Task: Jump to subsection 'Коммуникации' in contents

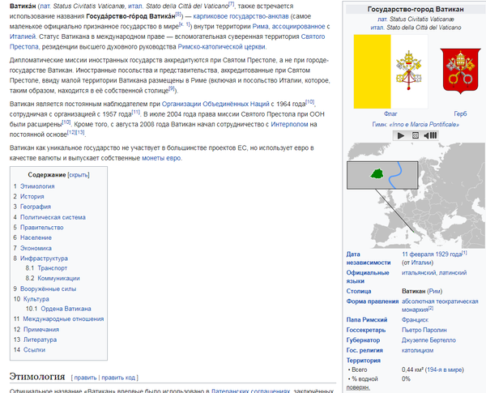Action: tap(58, 279)
